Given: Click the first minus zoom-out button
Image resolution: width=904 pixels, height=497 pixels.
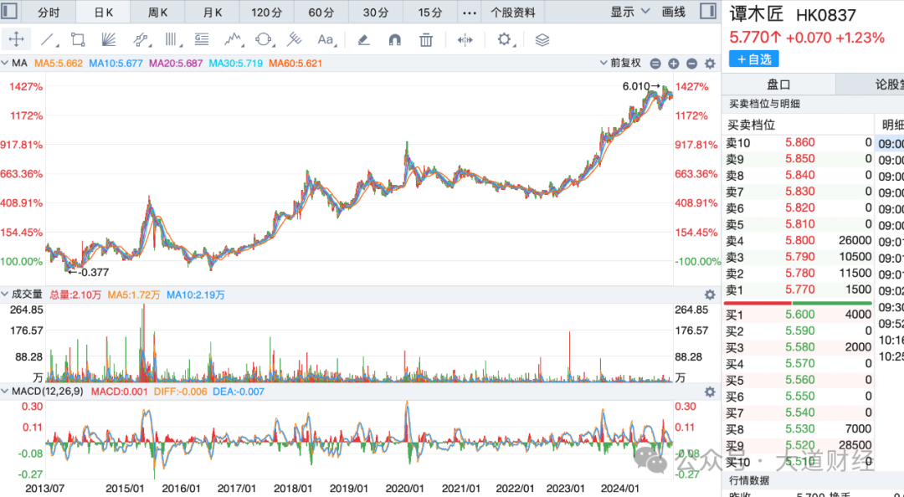Looking at the screenshot, I should click(655, 64).
